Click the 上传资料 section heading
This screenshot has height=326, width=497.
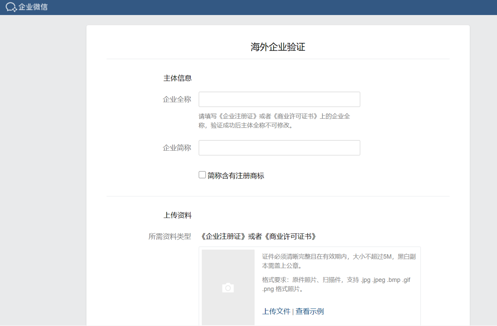pos(177,215)
